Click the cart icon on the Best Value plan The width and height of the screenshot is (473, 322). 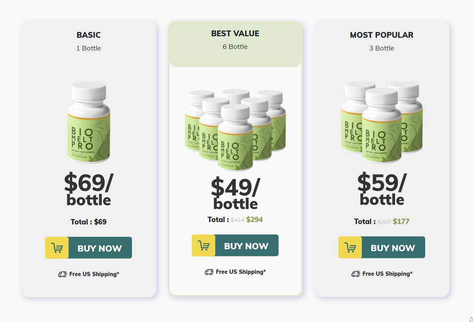tap(203, 245)
